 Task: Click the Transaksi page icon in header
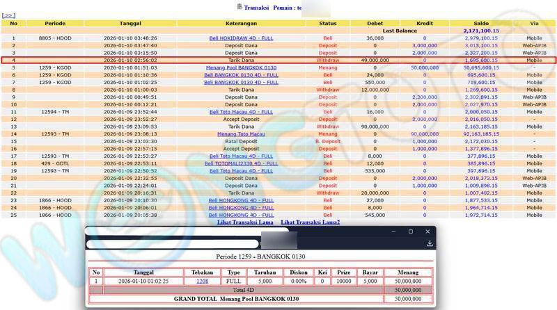(240, 6)
